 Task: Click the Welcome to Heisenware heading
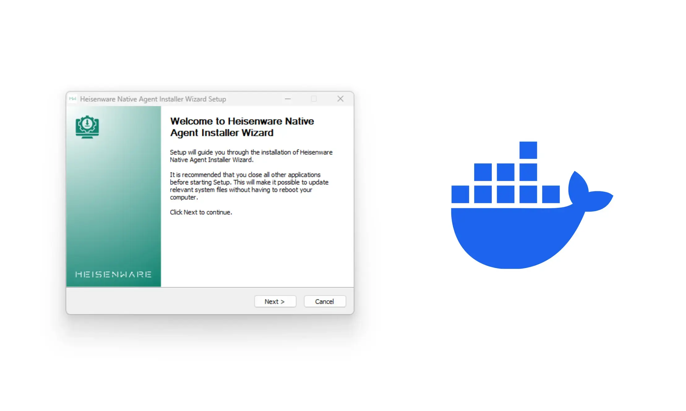[x=242, y=127]
